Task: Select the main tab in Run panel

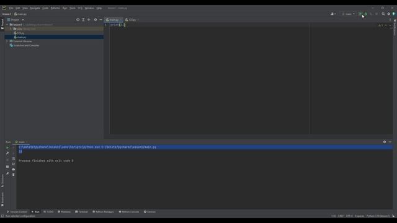Action: [21, 142]
